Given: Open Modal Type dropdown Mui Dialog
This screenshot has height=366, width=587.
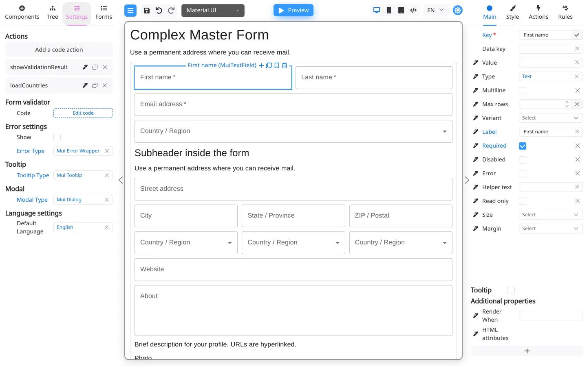Looking at the screenshot, I should [x=83, y=200].
